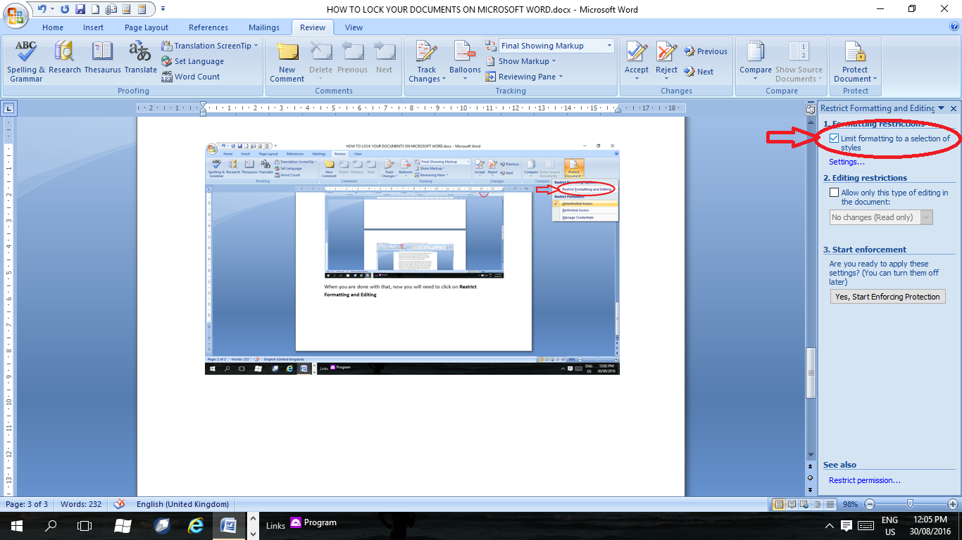Switch to the View tab
This screenshot has height=540, width=962.
[354, 27]
